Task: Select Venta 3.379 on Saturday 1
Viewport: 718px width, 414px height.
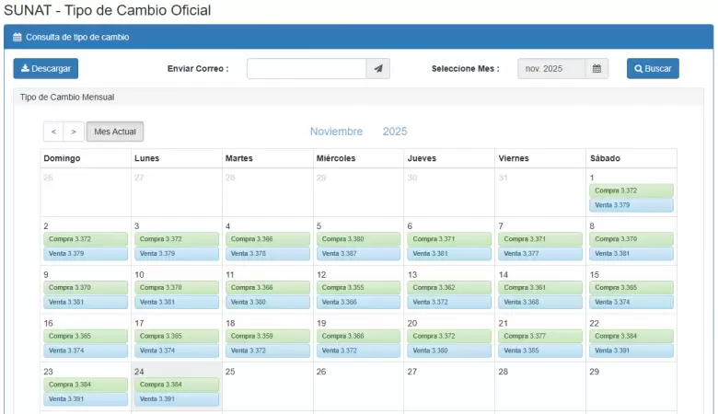Action: [x=631, y=205]
